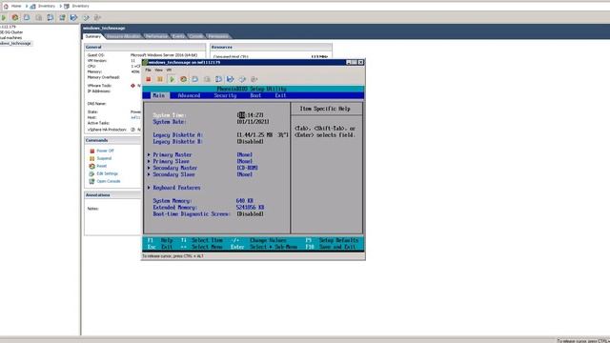The width and height of the screenshot is (610, 343).
Task: Click Suspend link in Commands panel
Action: coord(104,159)
